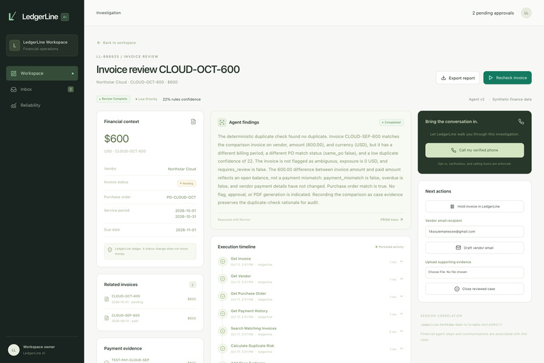Open the LedgerLine Workspace switcher
Image resolution: width=544 pixels, height=363 pixels.
pyautogui.click(x=42, y=45)
